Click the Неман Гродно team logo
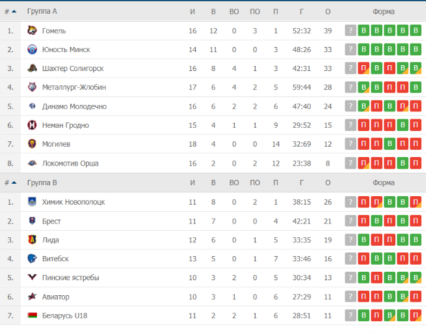 (32, 125)
